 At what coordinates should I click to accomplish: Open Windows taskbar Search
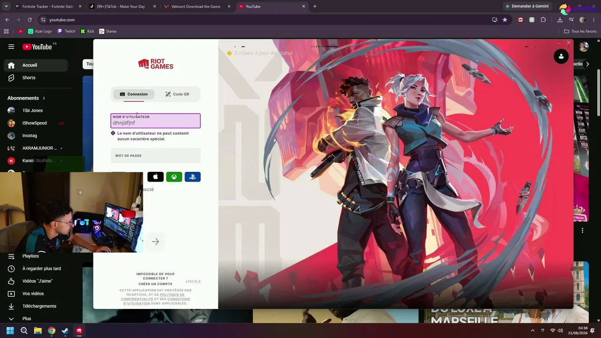click(x=24, y=330)
